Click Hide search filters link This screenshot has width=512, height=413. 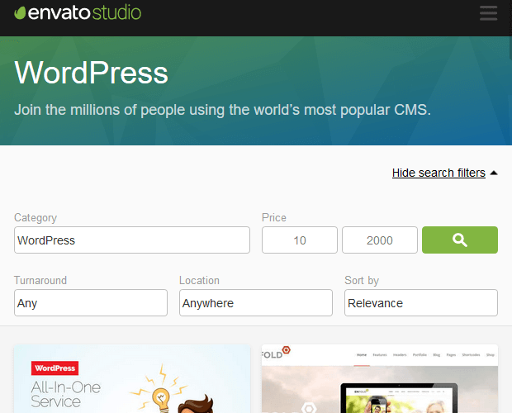click(x=439, y=173)
